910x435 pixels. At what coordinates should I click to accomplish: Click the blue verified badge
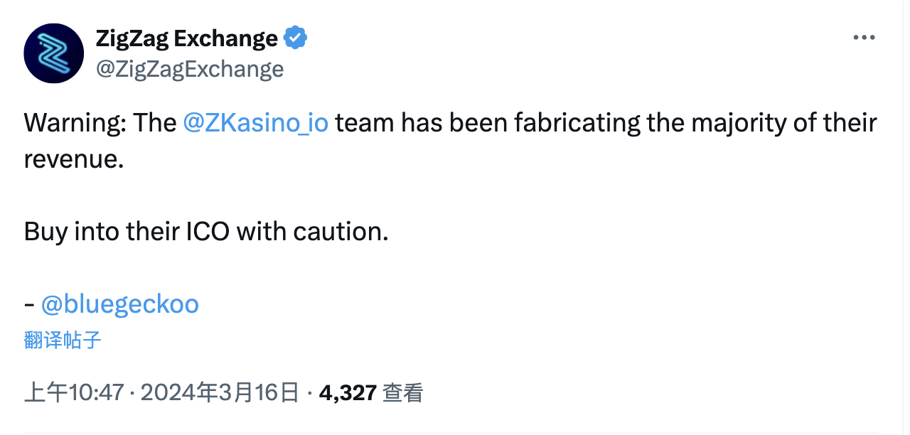pyautogui.click(x=296, y=38)
